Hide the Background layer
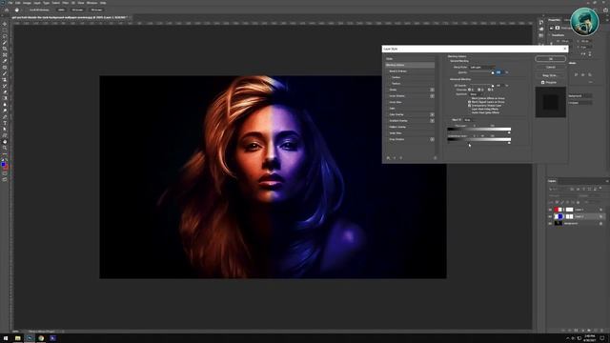 pyautogui.click(x=550, y=224)
